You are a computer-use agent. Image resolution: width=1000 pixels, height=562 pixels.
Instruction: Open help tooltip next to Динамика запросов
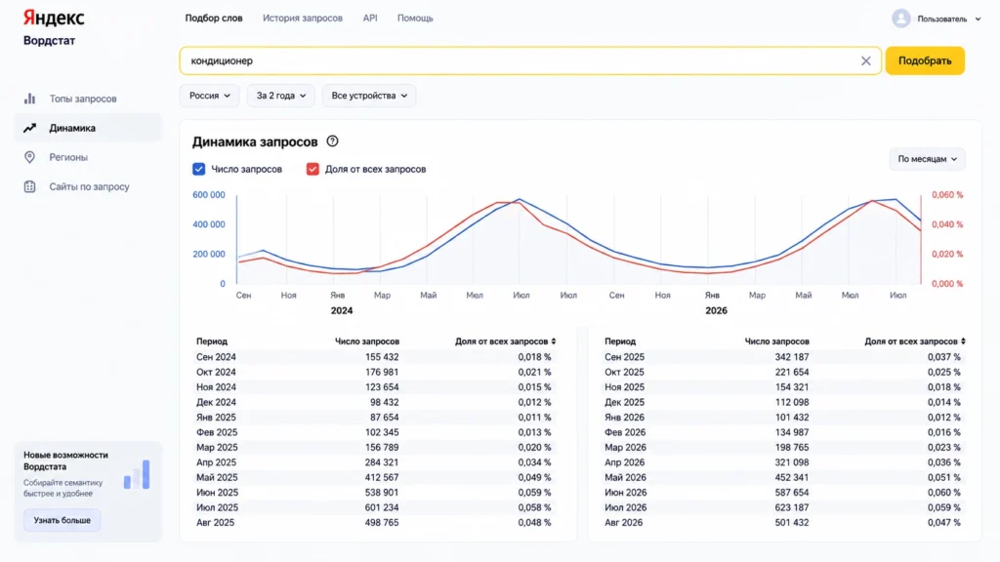click(x=332, y=141)
